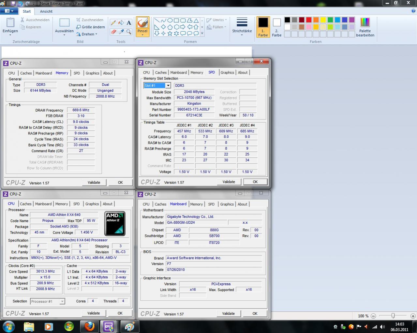417x333 pixels.
Task: Open the Processor #1 selection dropdown
Action: pos(62,301)
